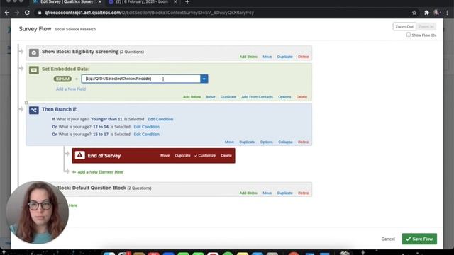Move the Eligibility Screening block

[x=267, y=57]
